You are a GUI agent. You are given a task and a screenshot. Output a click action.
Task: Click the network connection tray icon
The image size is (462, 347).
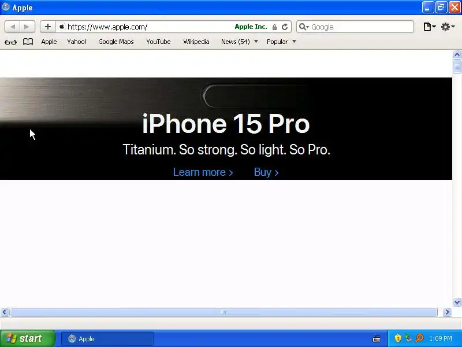coord(408,338)
